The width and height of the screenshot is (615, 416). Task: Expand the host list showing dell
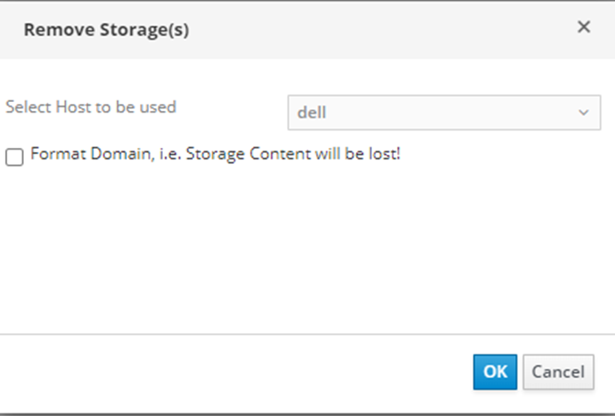click(444, 113)
